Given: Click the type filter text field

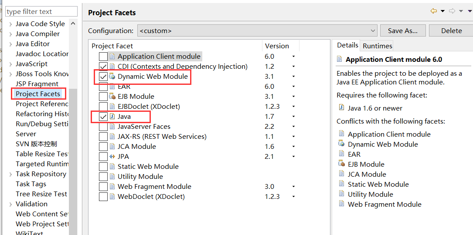Looking at the screenshot, I should [41, 11].
